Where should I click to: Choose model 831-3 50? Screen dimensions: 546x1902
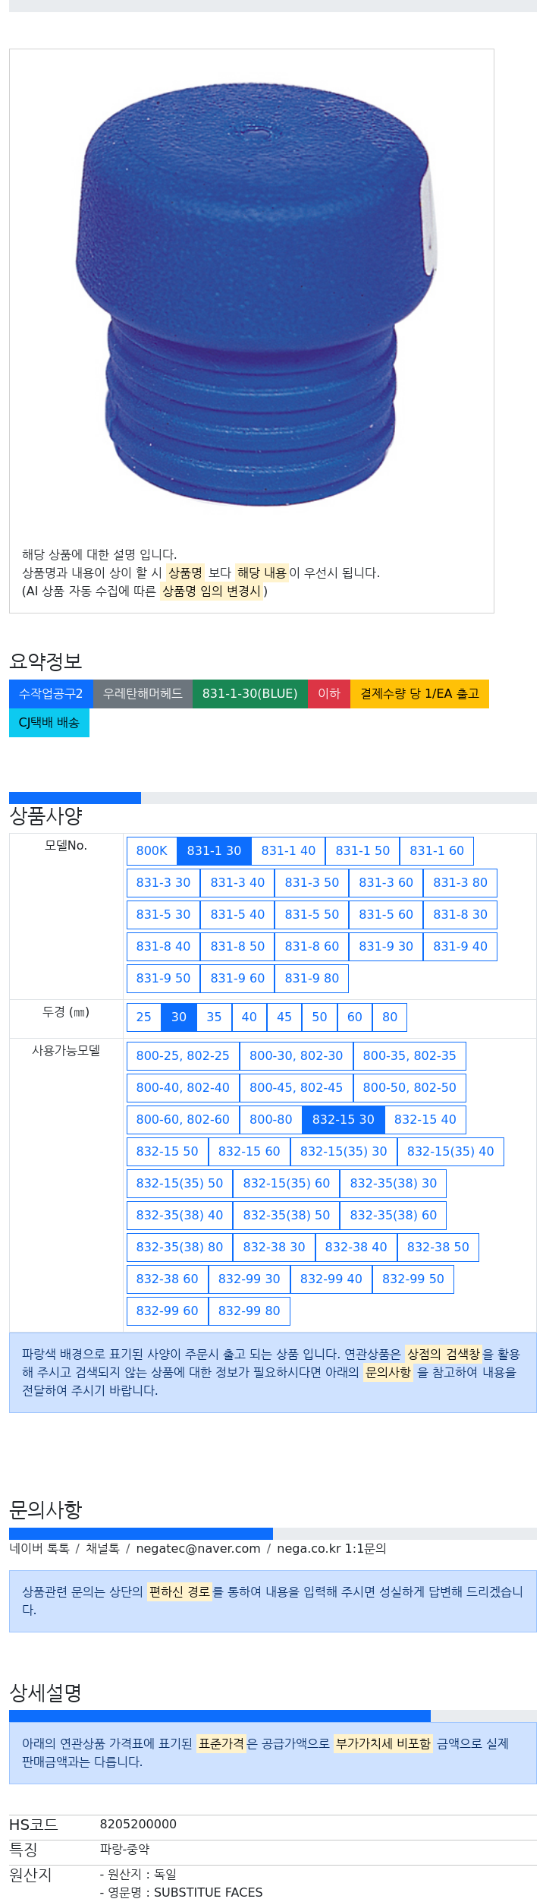click(x=312, y=883)
